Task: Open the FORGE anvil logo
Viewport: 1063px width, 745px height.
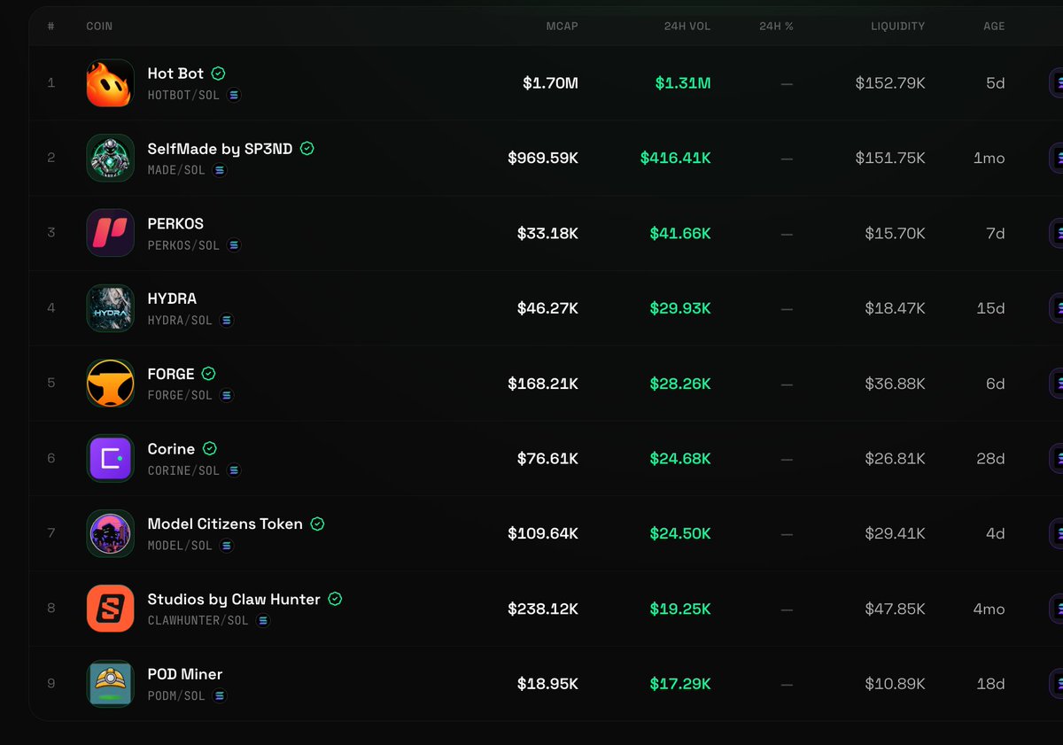Action: 110,383
